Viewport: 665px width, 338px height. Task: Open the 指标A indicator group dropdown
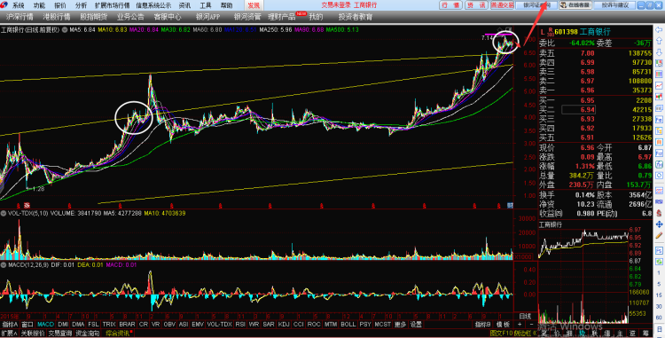pyautogui.click(x=10, y=325)
